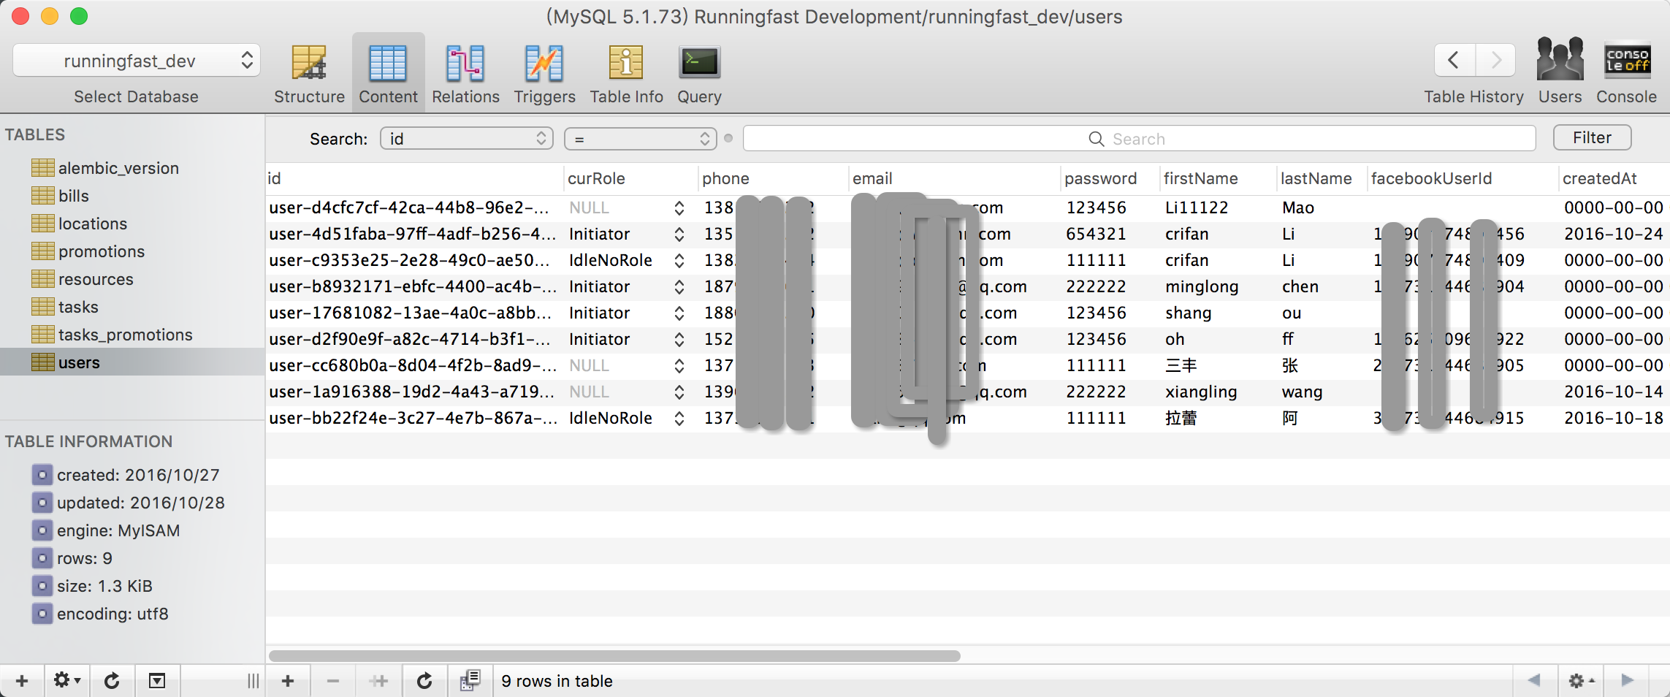Screen dimensions: 1670x697
Task: Go to next page of rows
Action: 1628,681
